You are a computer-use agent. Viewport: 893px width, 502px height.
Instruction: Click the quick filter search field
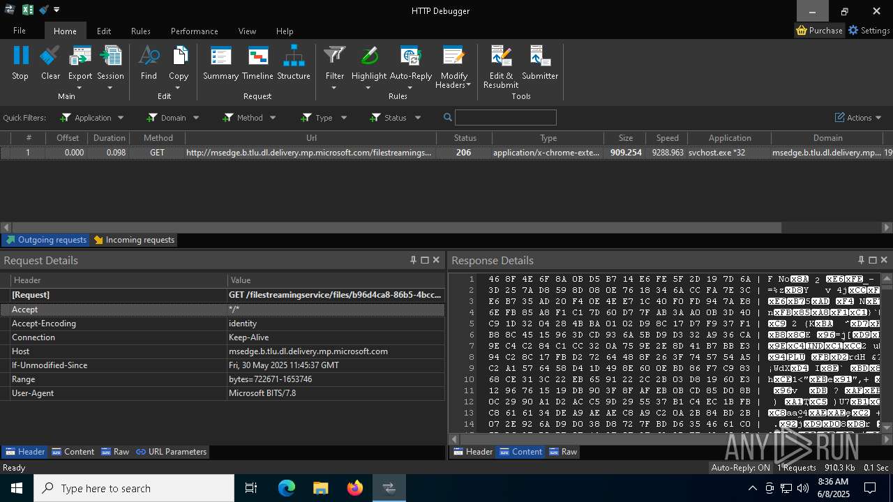pyautogui.click(x=506, y=118)
